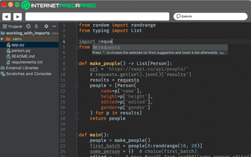
Task: Click the browser forward arrow button
Action: [17, 16]
